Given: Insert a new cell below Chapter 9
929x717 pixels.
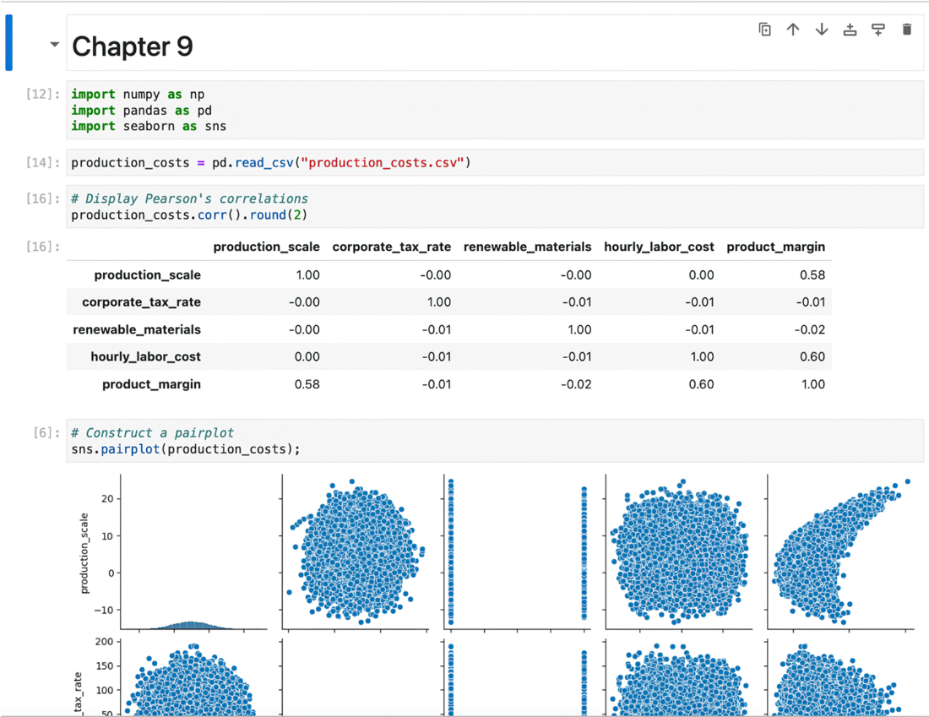Looking at the screenshot, I should click(x=878, y=30).
